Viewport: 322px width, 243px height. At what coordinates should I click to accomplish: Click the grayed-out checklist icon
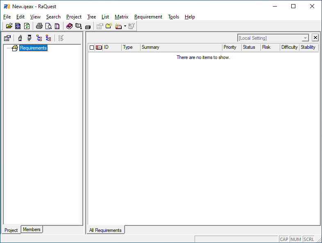[x=61, y=38]
